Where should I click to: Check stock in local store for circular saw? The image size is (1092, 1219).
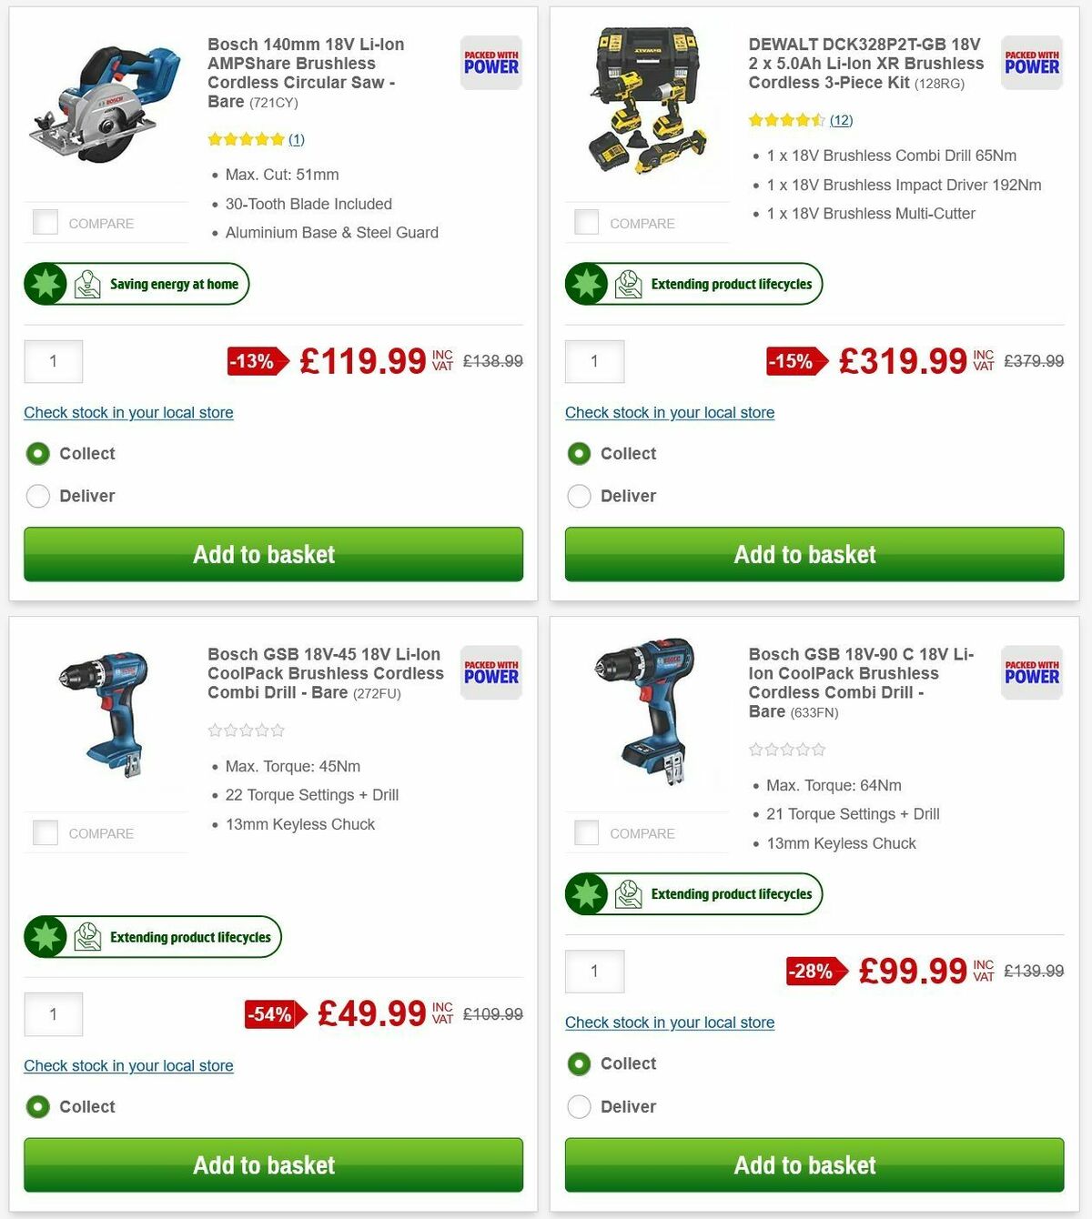click(x=128, y=413)
